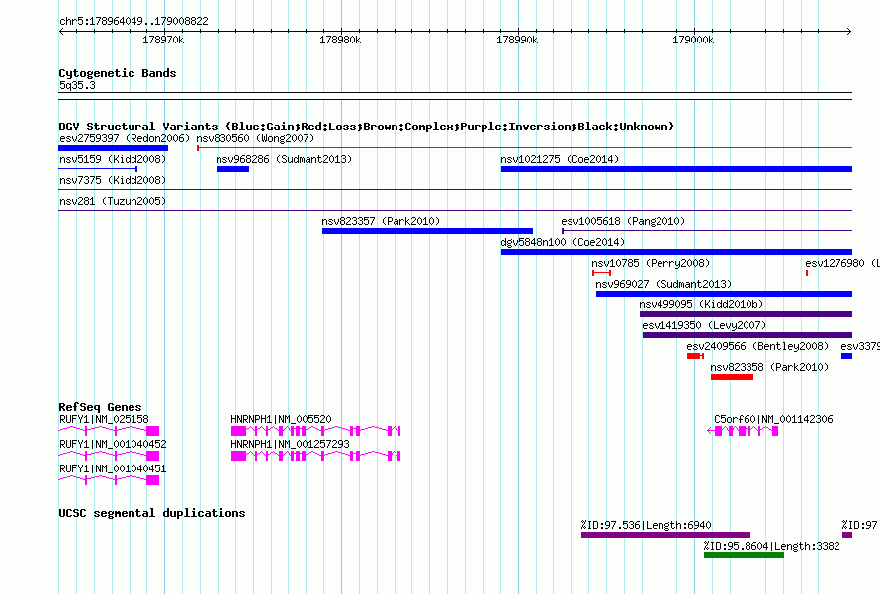Image resolution: width=880 pixels, height=594 pixels.
Task: Select the red tick under esv1276980
Action: coord(807,273)
